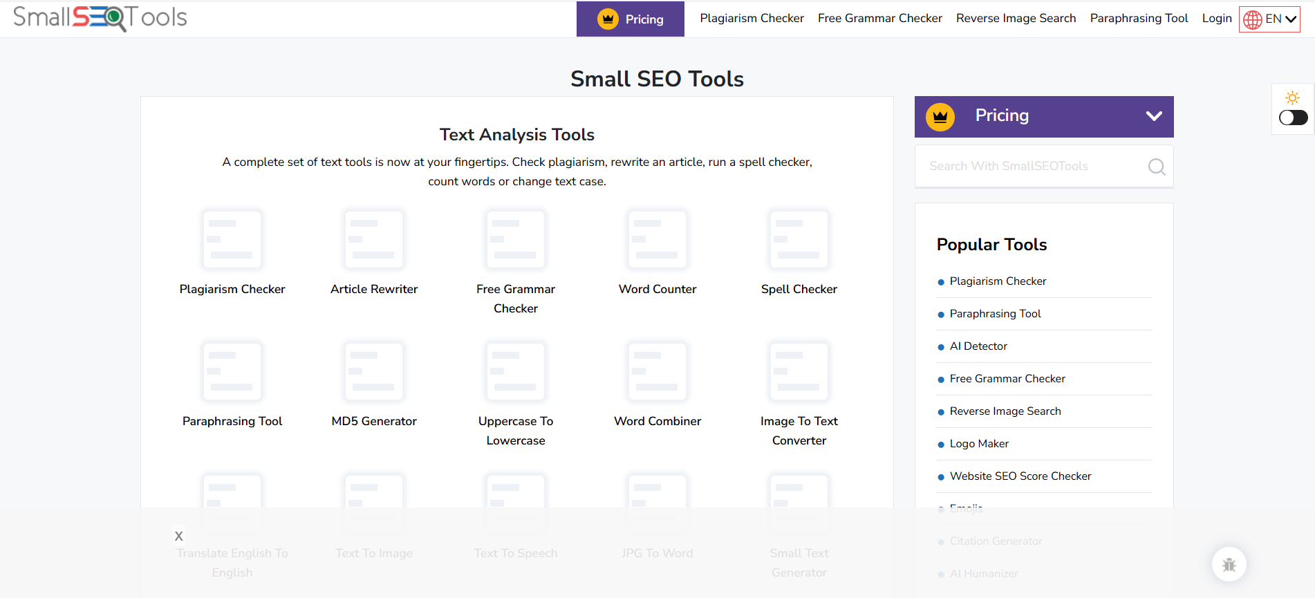Open the Translate English To English icon
Viewport: 1315px width, 598px height.
coord(232,503)
